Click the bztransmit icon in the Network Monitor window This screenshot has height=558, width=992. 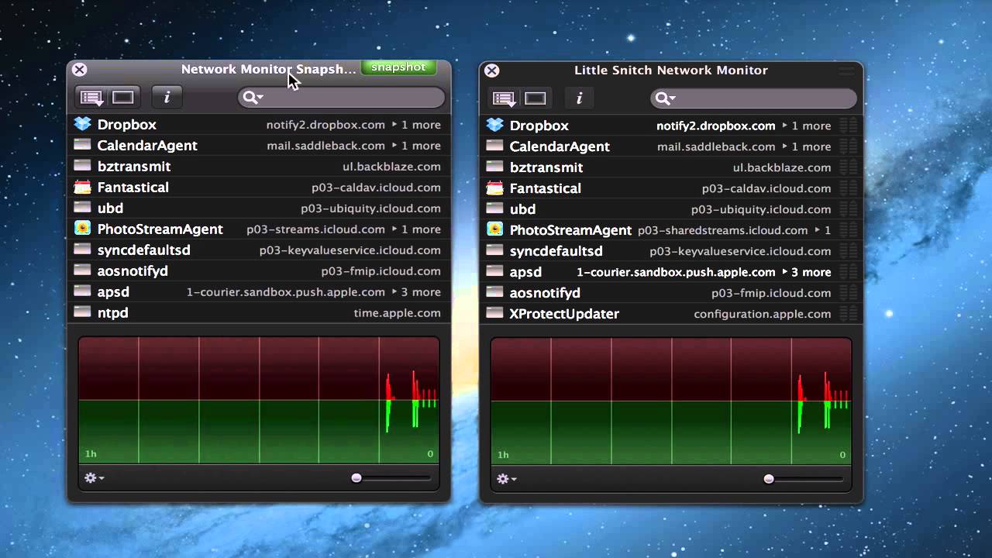[x=495, y=167]
